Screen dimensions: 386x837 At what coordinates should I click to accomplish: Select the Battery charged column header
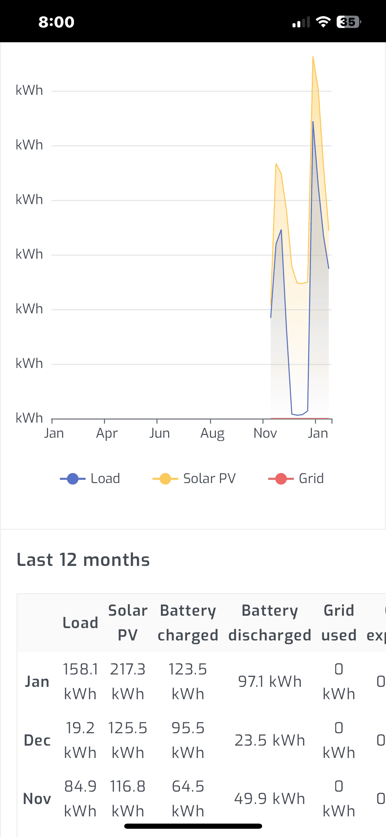(188, 623)
